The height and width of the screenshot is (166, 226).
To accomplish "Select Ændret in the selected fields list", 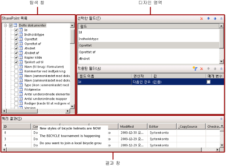I will [x=148, y=59].
